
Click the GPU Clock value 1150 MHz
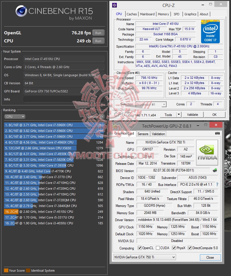click(145, 227)
